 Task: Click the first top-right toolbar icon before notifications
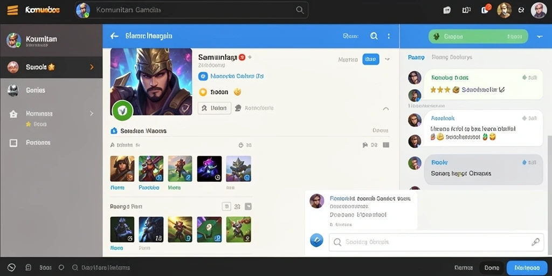point(447,10)
